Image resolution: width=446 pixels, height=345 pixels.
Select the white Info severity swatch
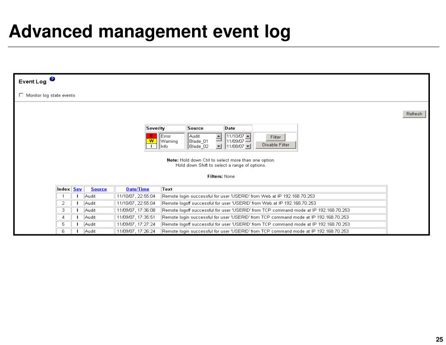coord(151,146)
